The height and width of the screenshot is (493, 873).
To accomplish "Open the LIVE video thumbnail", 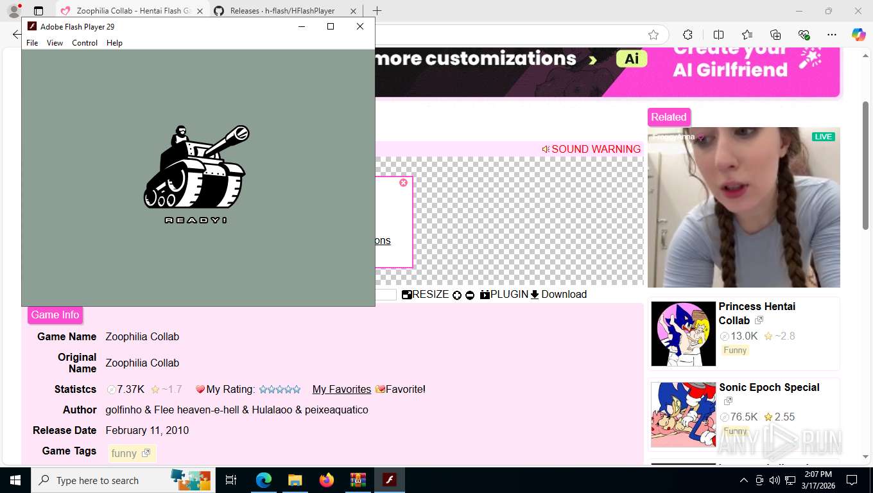I will [744, 207].
